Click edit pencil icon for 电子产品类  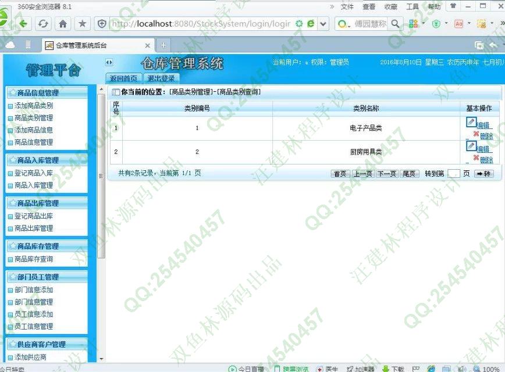[x=471, y=122]
